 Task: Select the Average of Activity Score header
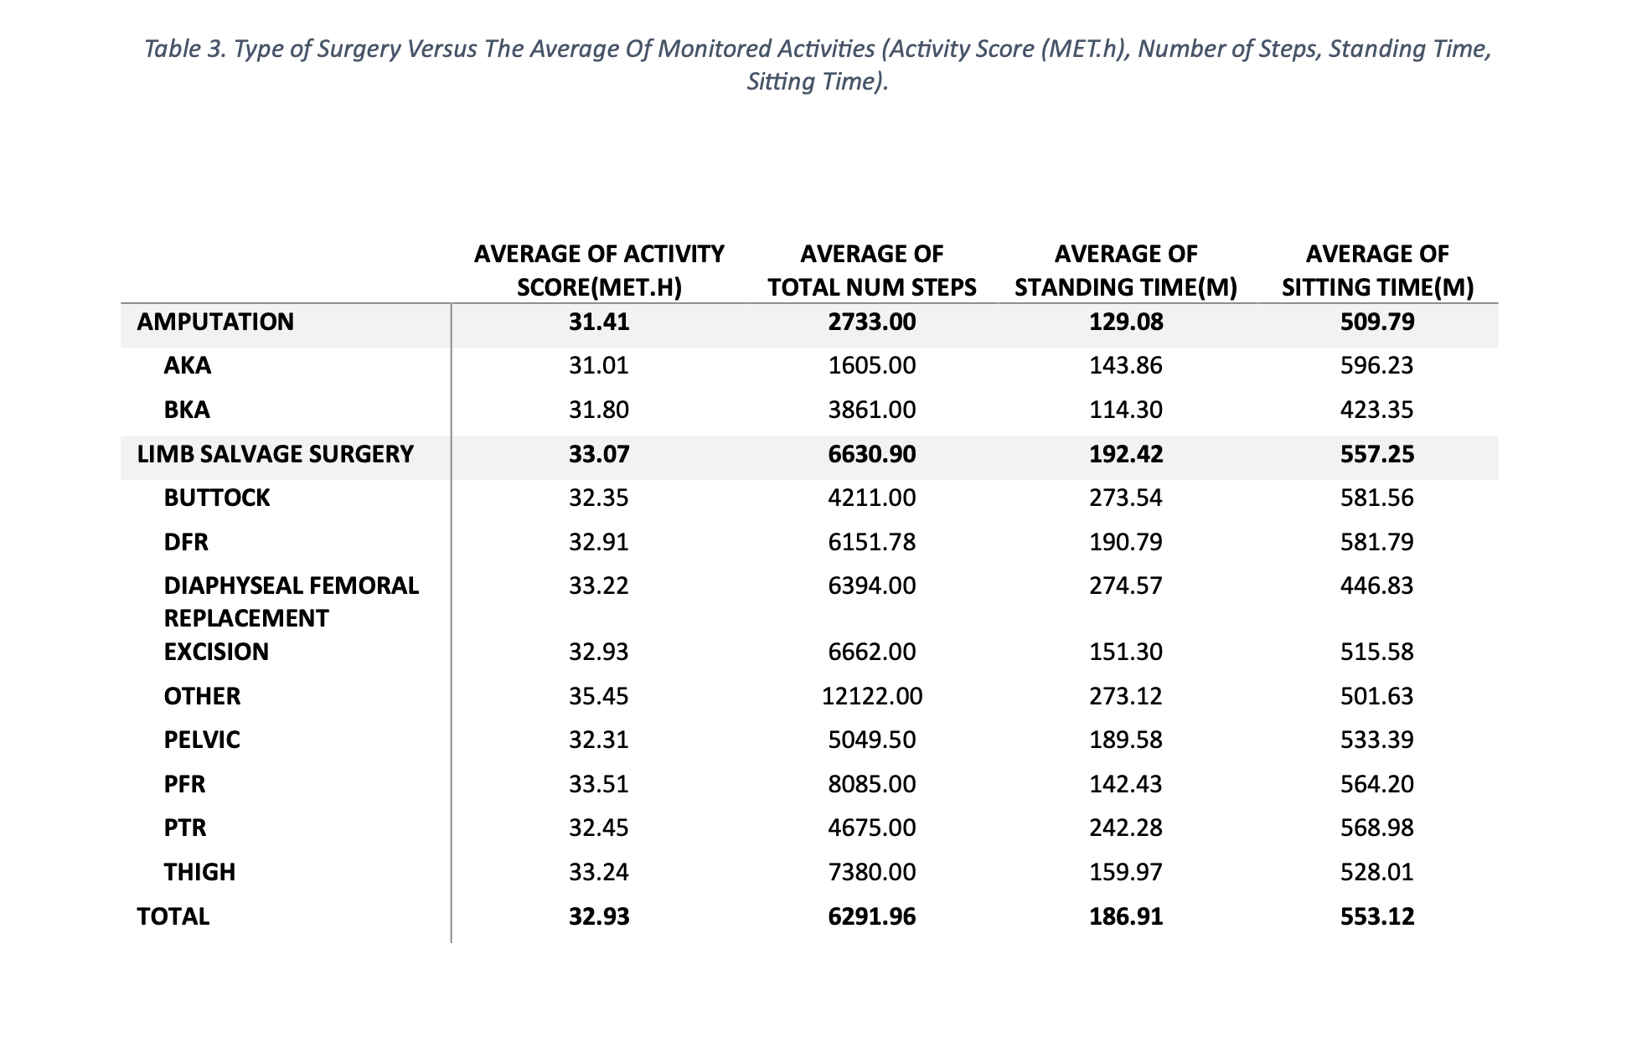click(599, 271)
